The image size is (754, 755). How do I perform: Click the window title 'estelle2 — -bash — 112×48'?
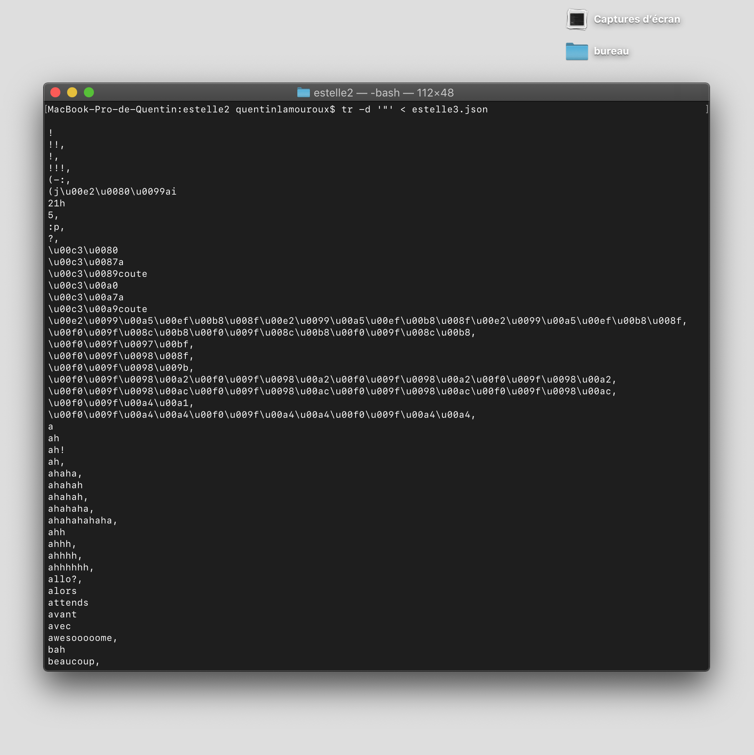click(x=384, y=93)
